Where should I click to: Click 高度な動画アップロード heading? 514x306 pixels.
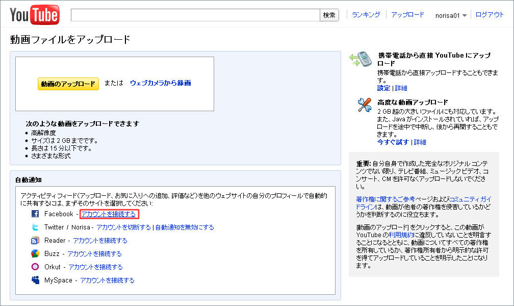coord(413,102)
